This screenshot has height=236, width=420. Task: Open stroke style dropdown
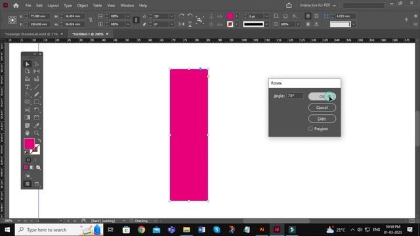point(266,24)
